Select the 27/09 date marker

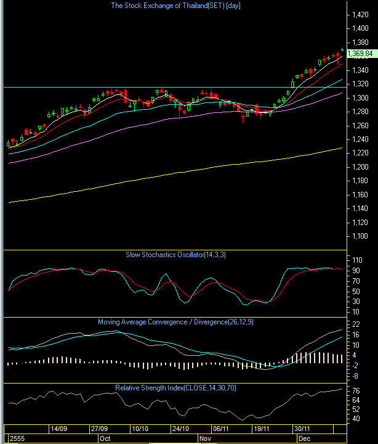pos(100,428)
